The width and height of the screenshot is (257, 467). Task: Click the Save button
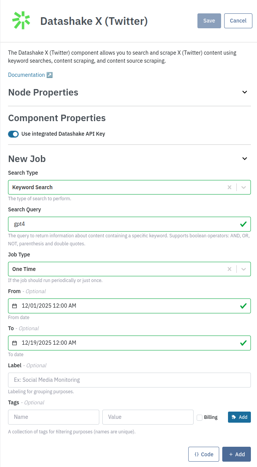(x=209, y=21)
